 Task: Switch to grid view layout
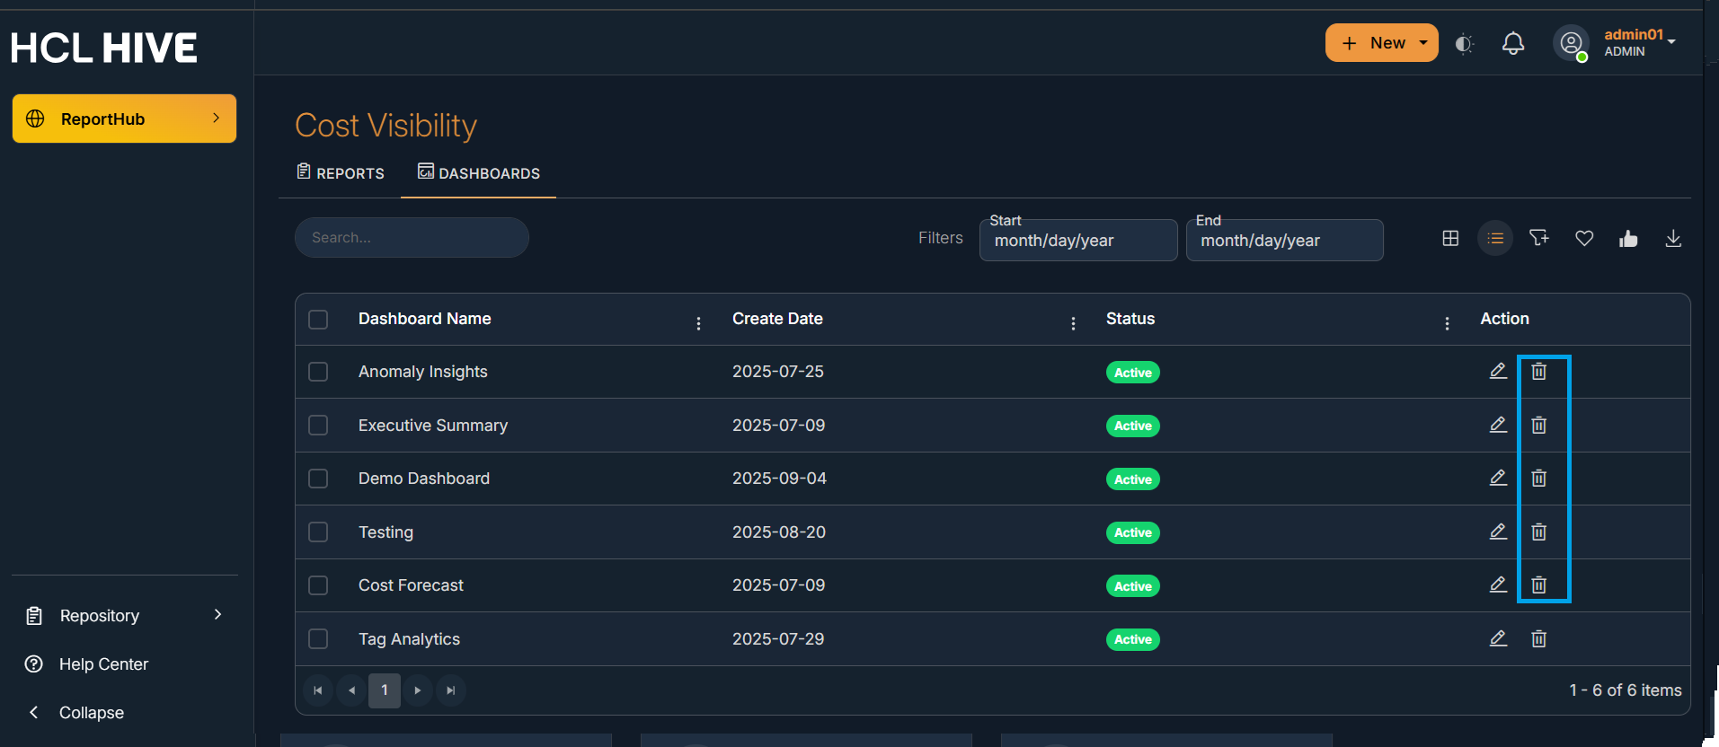[x=1450, y=238]
